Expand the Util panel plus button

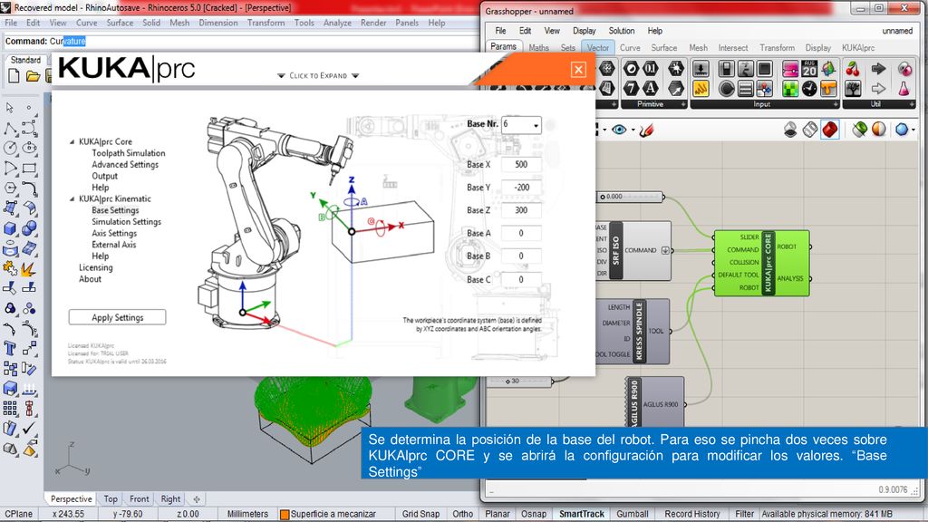(x=912, y=104)
